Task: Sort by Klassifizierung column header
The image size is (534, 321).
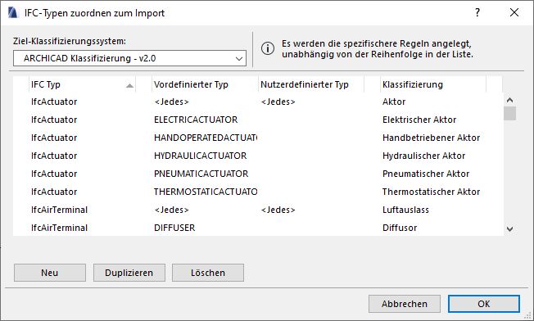Action: point(433,84)
